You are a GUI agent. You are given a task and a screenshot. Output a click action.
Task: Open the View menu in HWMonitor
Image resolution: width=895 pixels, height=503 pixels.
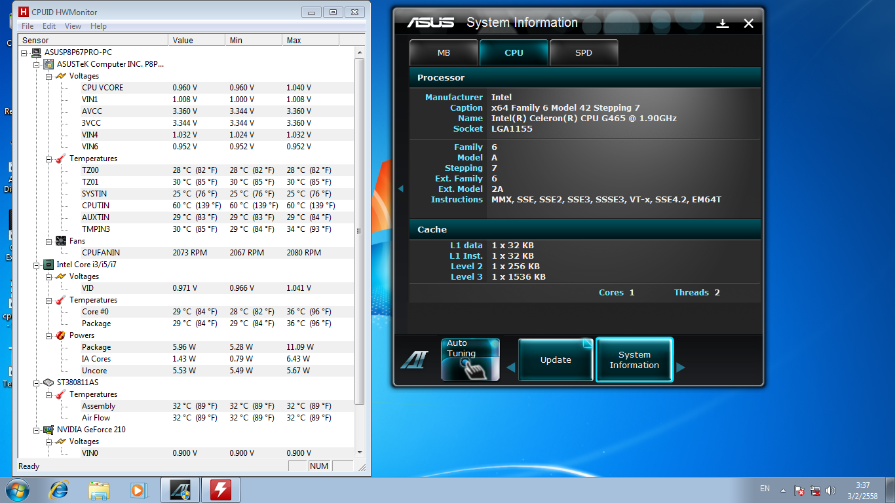tap(73, 26)
